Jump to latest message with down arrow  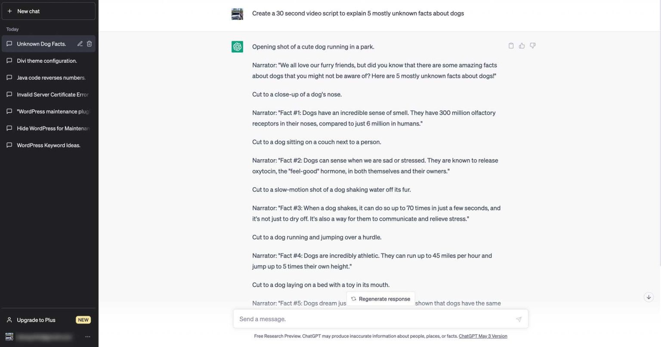coord(649,297)
